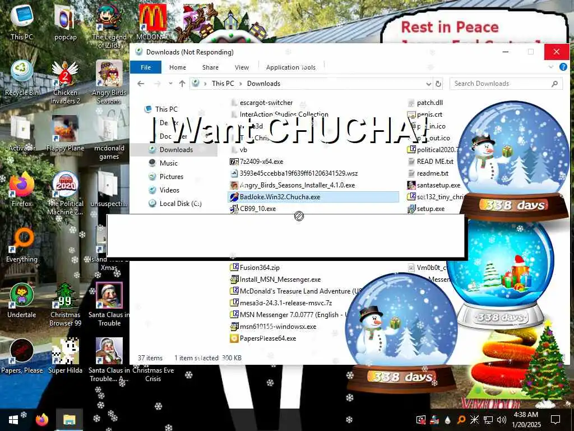
Task: Select the patch.dll file
Action: pos(425,103)
